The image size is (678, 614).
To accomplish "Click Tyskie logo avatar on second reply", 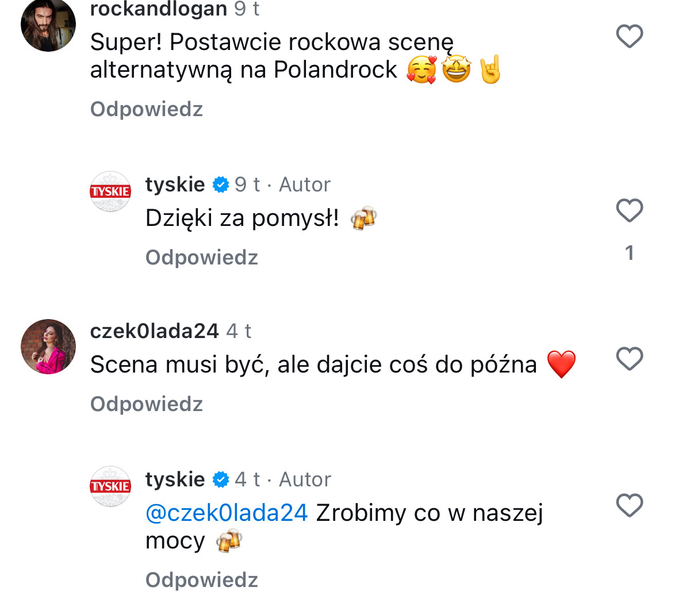I will click(110, 486).
